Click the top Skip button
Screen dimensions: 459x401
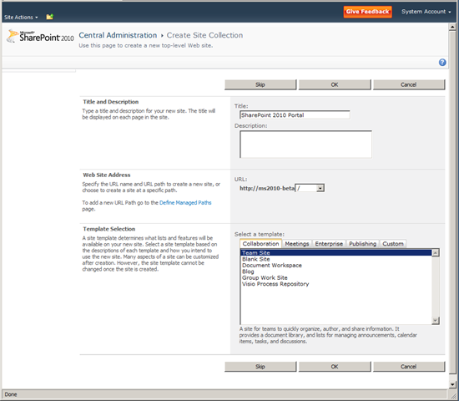click(260, 84)
